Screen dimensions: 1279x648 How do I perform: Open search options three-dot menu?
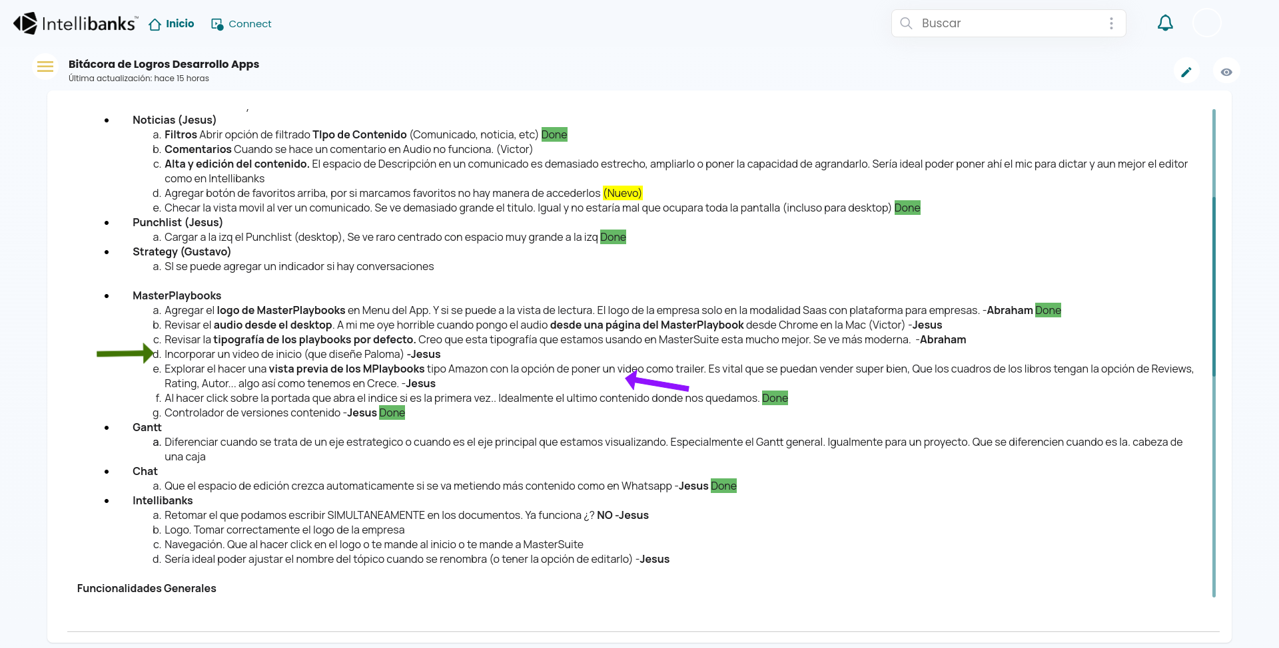click(1111, 23)
